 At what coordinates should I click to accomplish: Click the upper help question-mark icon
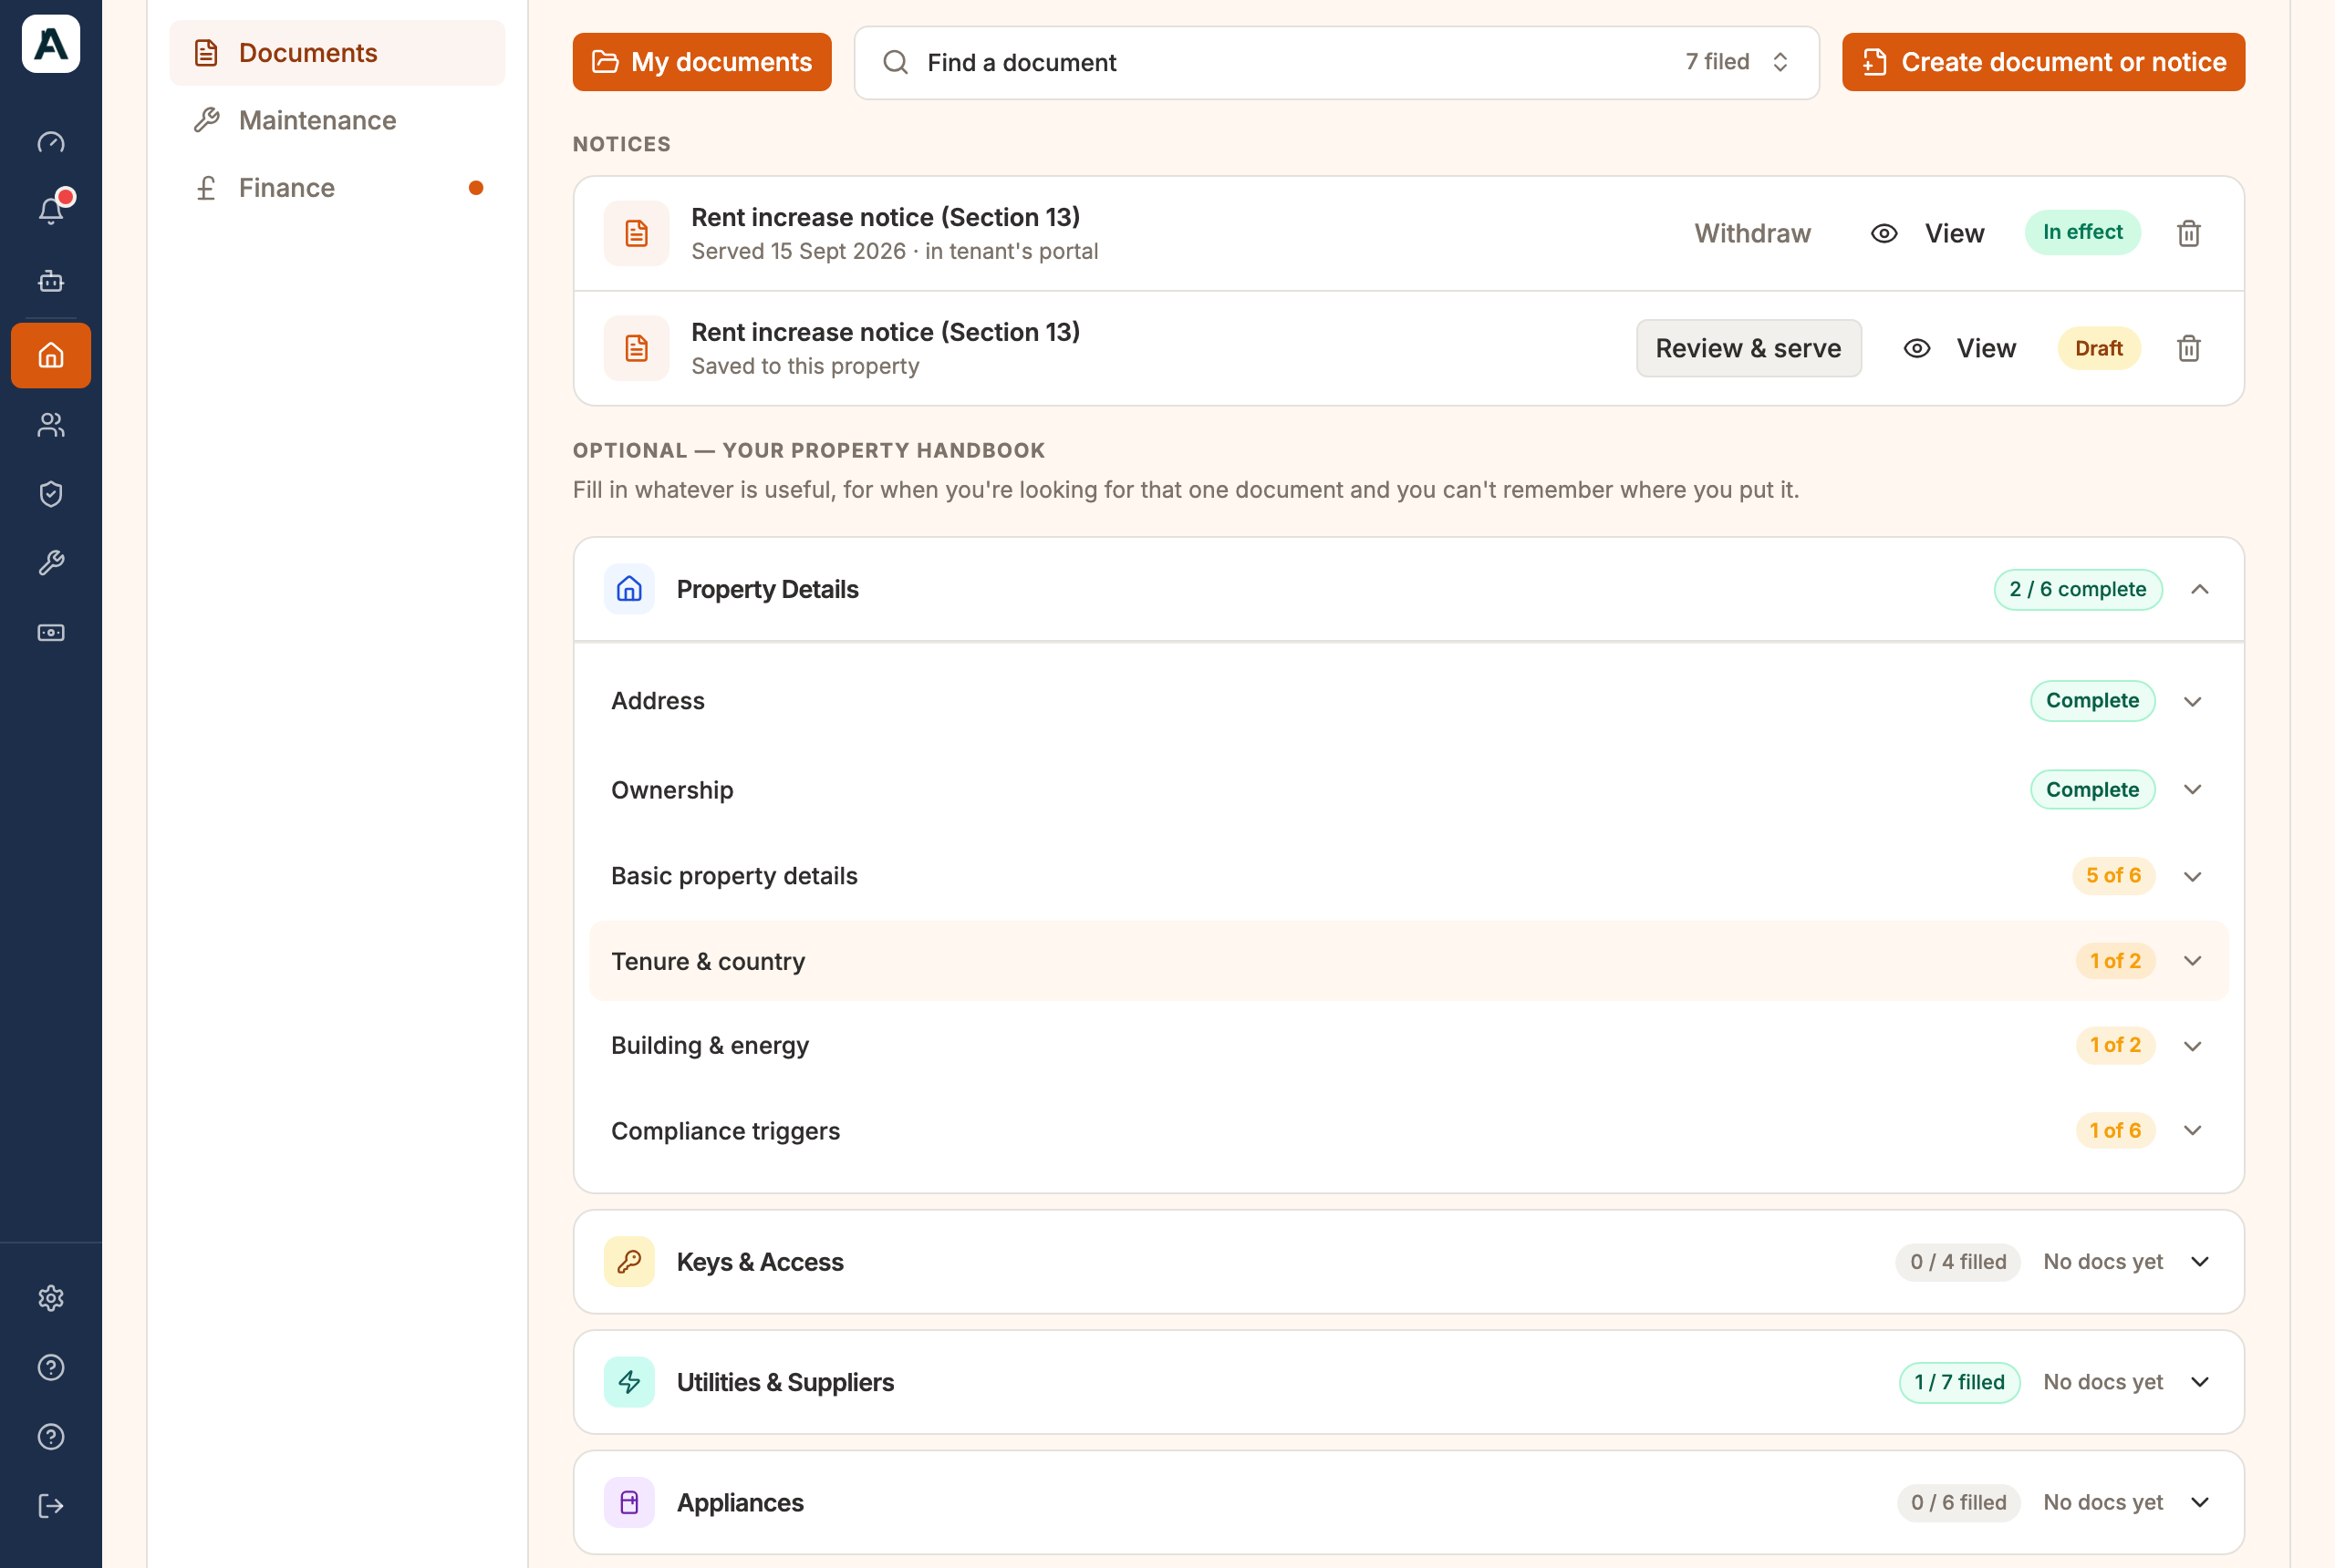51,1367
